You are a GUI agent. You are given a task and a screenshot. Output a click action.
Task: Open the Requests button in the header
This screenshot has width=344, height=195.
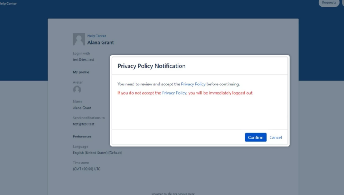click(x=329, y=3)
